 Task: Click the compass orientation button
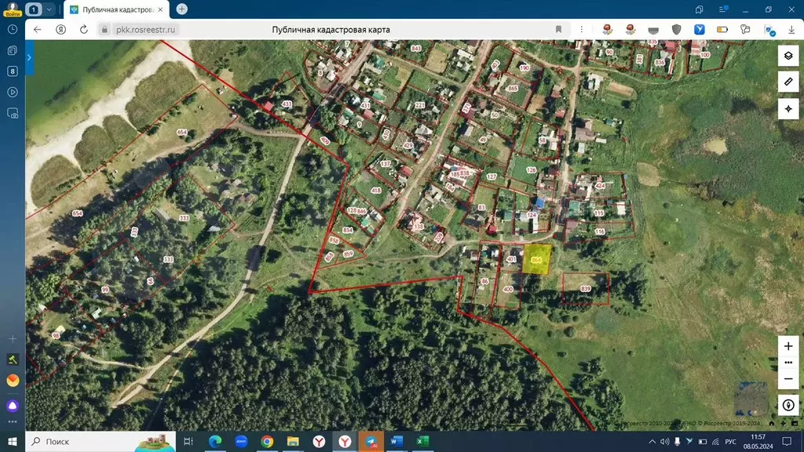click(788, 405)
